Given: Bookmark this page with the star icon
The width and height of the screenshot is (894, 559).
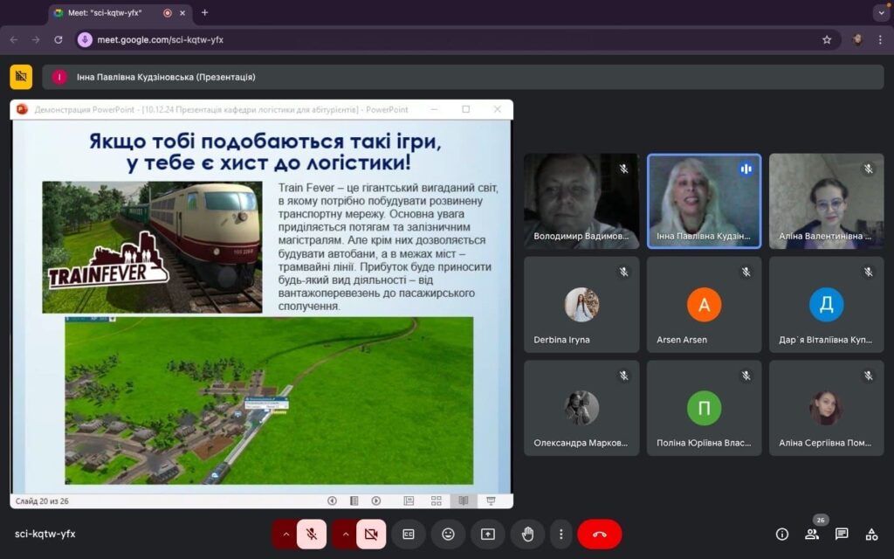Looking at the screenshot, I should click(x=827, y=40).
